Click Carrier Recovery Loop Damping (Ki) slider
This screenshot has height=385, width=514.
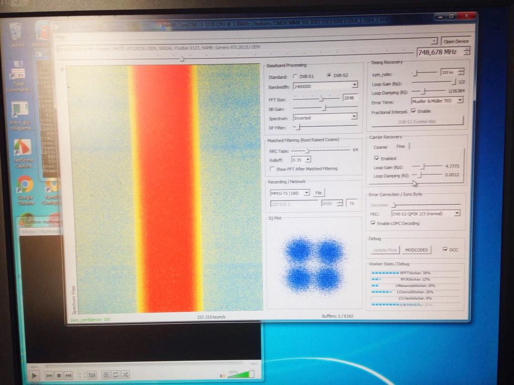click(x=427, y=175)
